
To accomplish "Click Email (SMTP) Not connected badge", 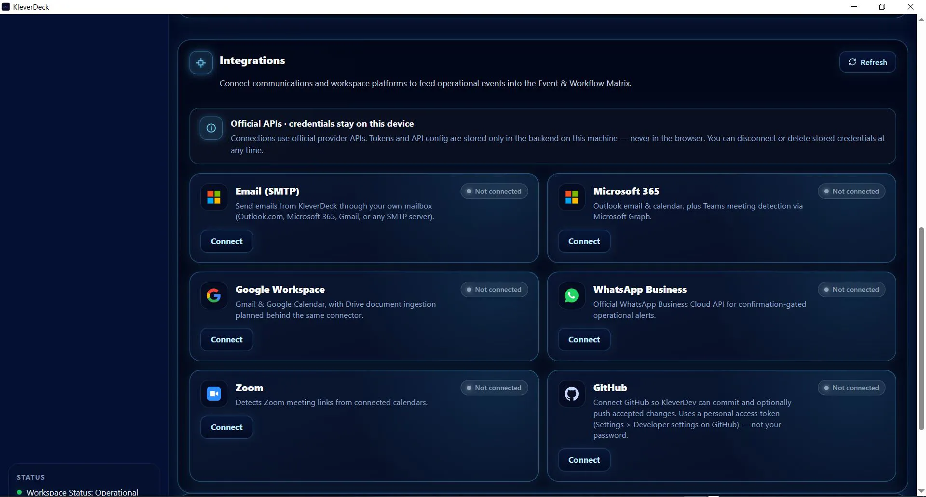I will click(494, 191).
